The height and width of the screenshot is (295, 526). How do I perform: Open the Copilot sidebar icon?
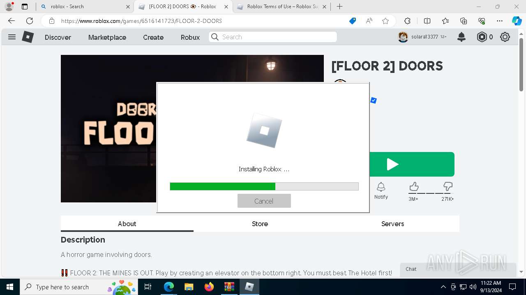(517, 21)
